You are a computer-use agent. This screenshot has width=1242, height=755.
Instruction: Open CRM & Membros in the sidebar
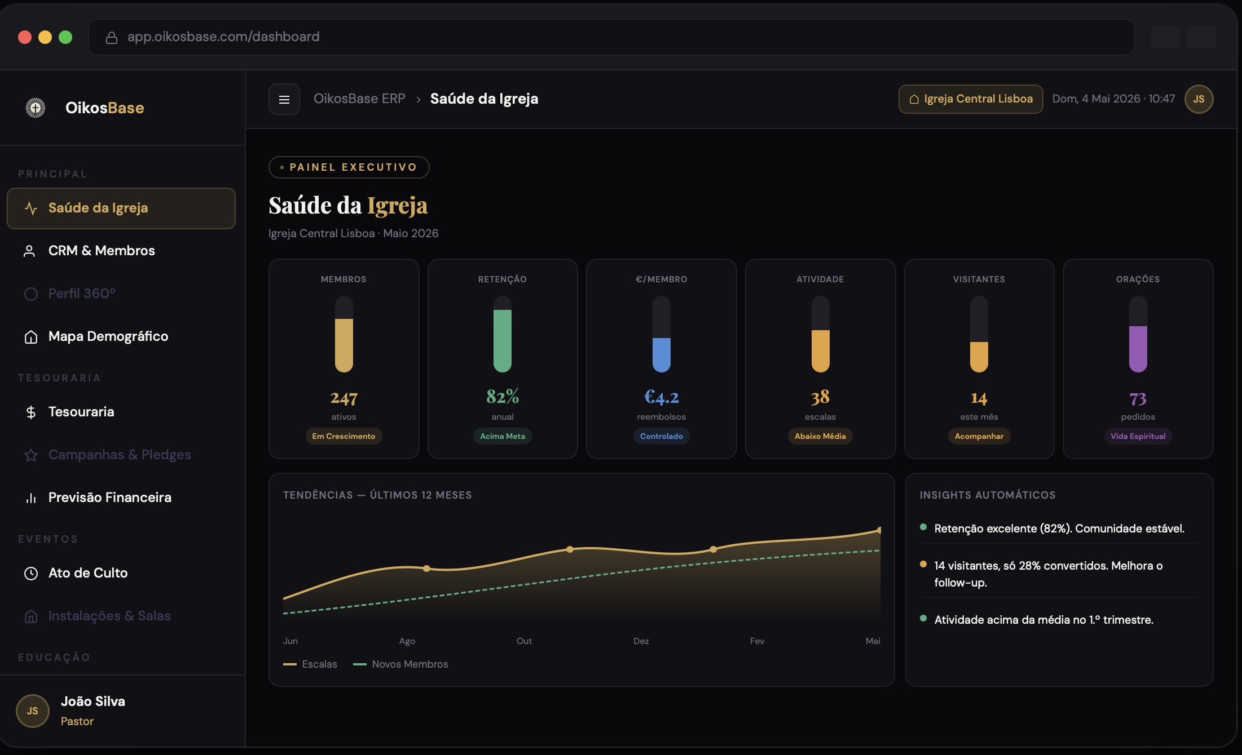121,251
